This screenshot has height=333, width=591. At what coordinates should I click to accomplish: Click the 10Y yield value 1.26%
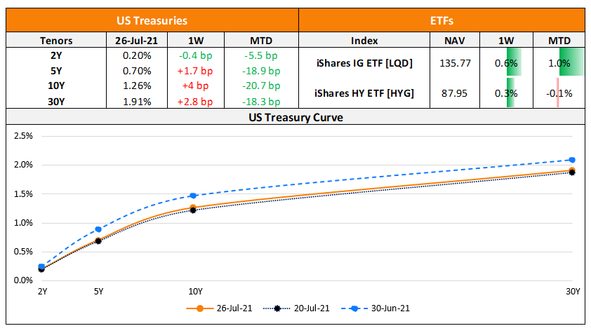click(x=137, y=86)
